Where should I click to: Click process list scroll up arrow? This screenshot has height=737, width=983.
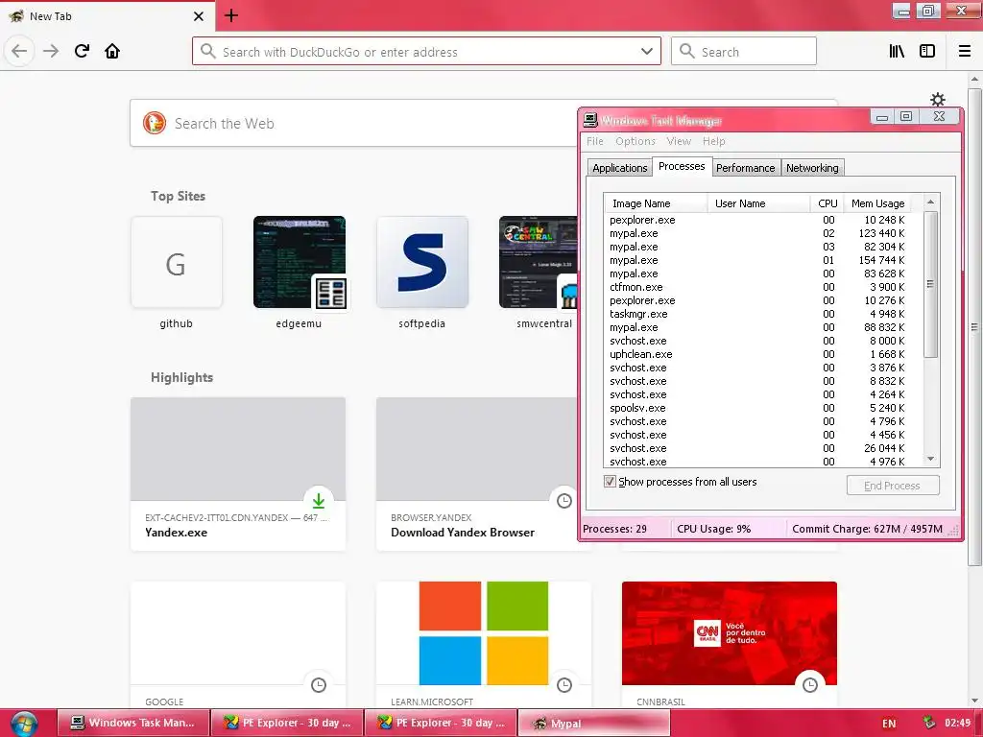930,202
